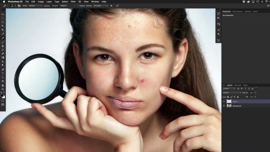Viewport: 270px width, 152px height.
Task: Open the Photoshop CC application menu
Action: point(15,2)
